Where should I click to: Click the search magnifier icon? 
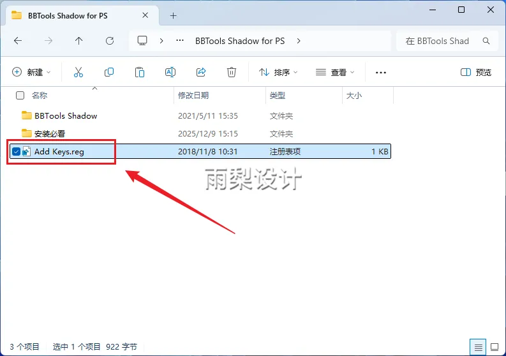486,41
